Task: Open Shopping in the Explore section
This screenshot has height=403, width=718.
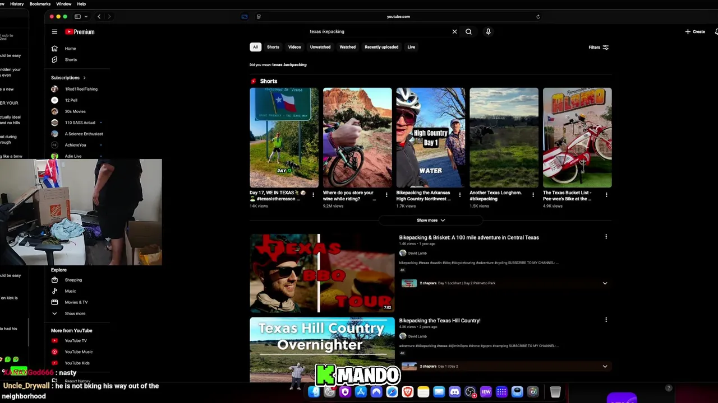Action: [73, 280]
